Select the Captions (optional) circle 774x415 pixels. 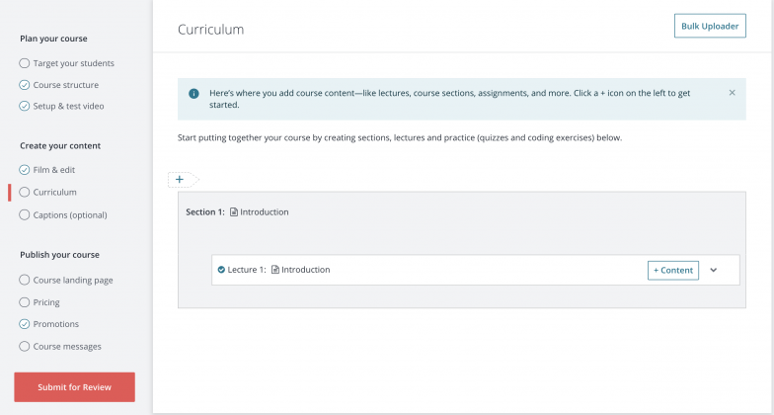(x=24, y=215)
